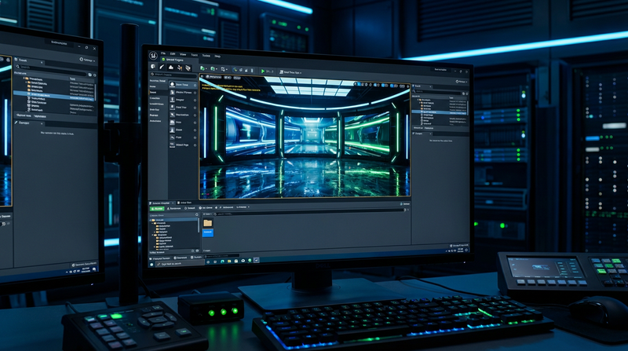The height and width of the screenshot is (351, 628).
Task: Switch to the Details panel tab
Action: point(422,133)
